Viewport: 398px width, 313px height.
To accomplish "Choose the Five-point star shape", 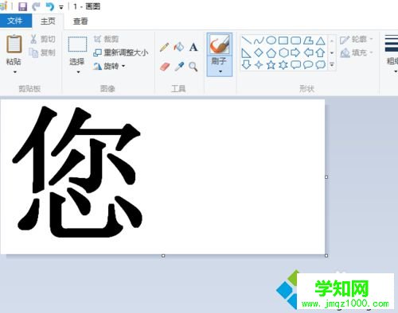I will pyautogui.click(x=271, y=65).
